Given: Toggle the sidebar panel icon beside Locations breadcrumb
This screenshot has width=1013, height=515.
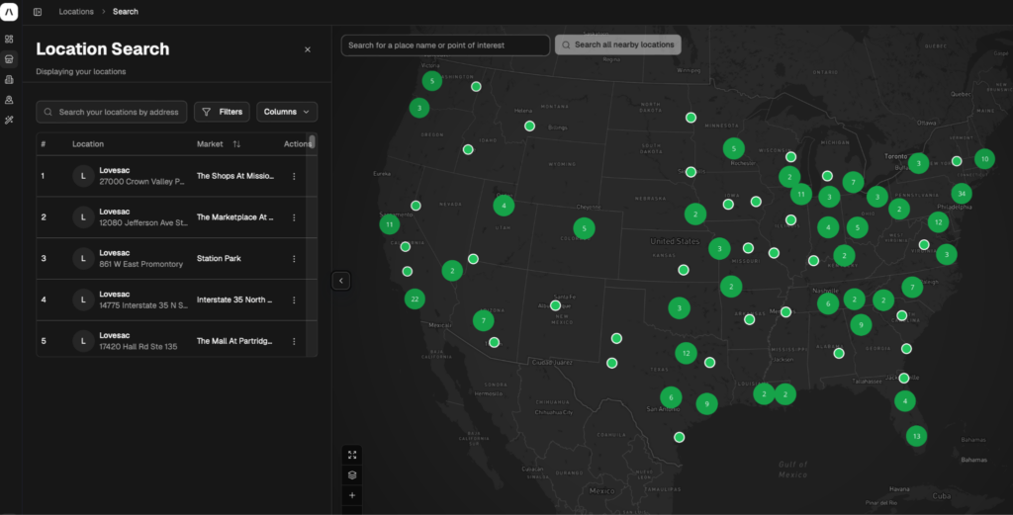Looking at the screenshot, I should pos(38,12).
